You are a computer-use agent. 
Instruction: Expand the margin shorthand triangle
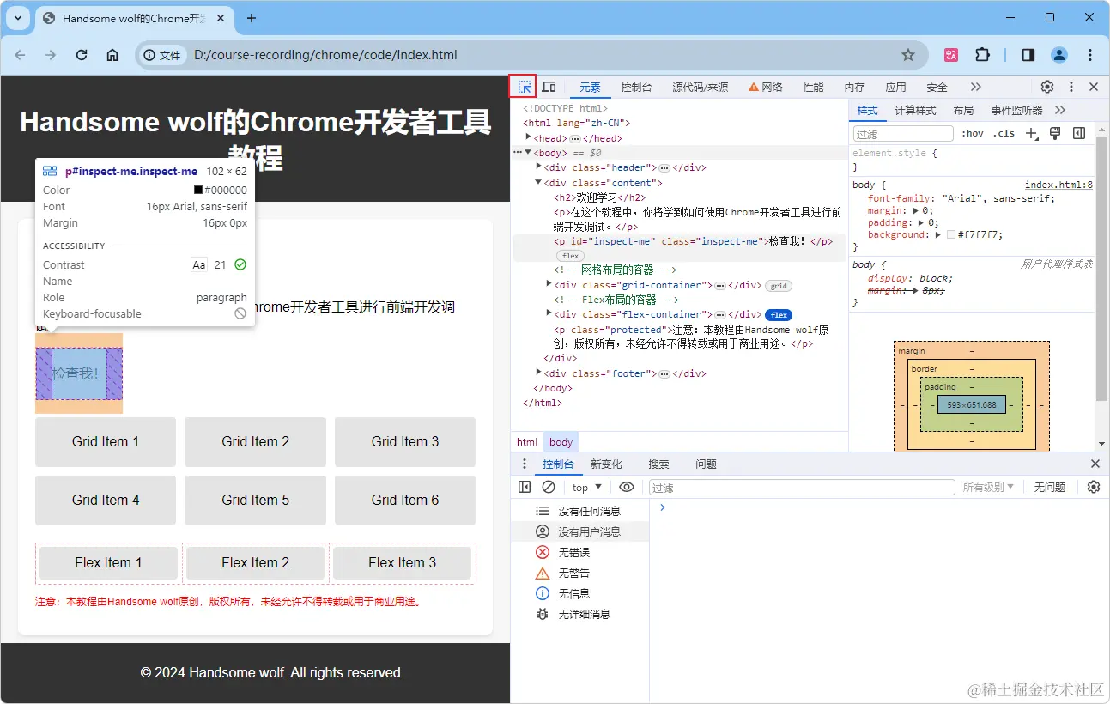point(915,210)
